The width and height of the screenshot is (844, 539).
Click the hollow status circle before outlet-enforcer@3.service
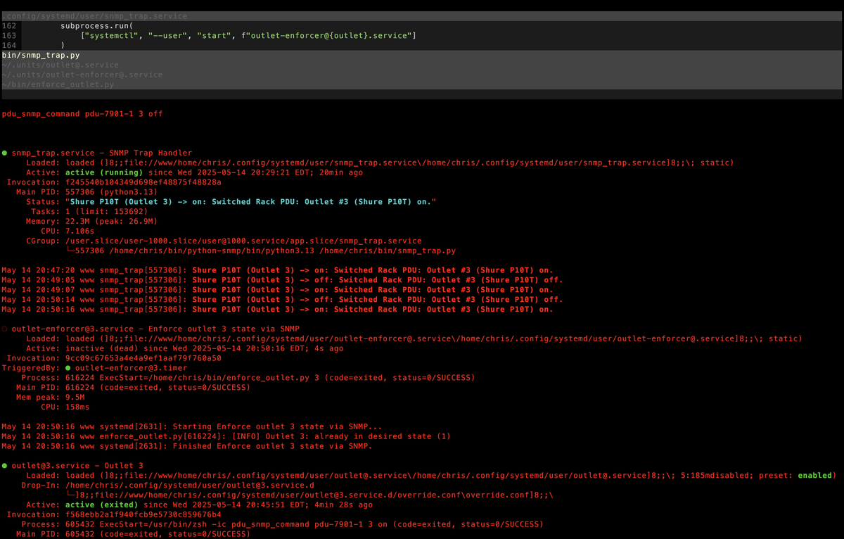pos(5,329)
